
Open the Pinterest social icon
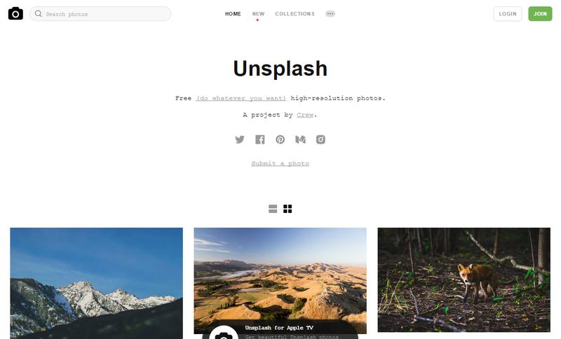click(280, 139)
